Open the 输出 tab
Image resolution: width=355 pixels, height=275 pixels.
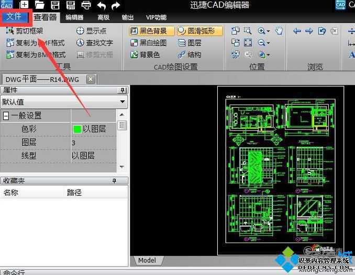coord(128,17)
